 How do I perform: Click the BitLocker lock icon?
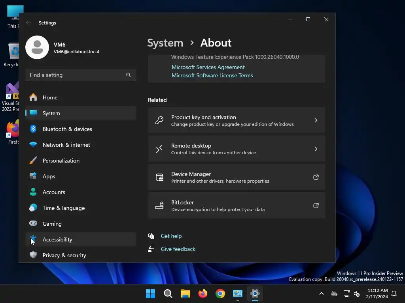(x=159, y=206)
